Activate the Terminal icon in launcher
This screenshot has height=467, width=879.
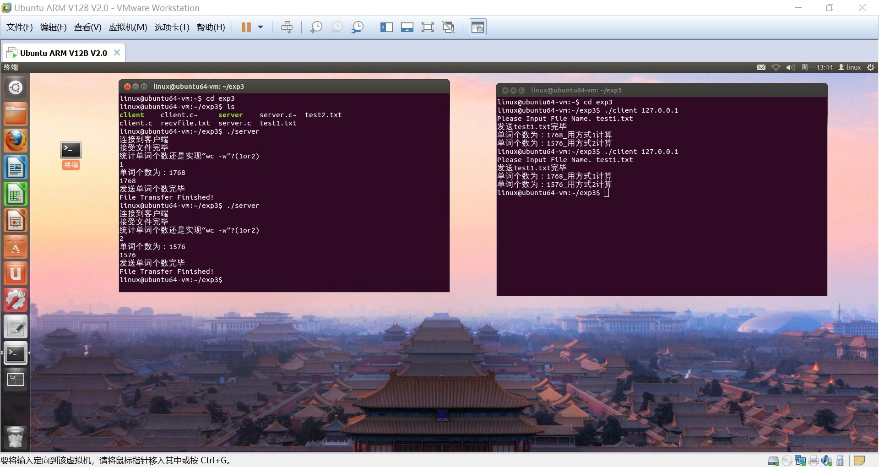[16, 353]
